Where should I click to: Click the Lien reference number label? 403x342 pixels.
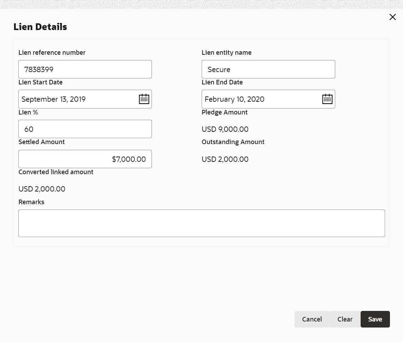[52, 53]
